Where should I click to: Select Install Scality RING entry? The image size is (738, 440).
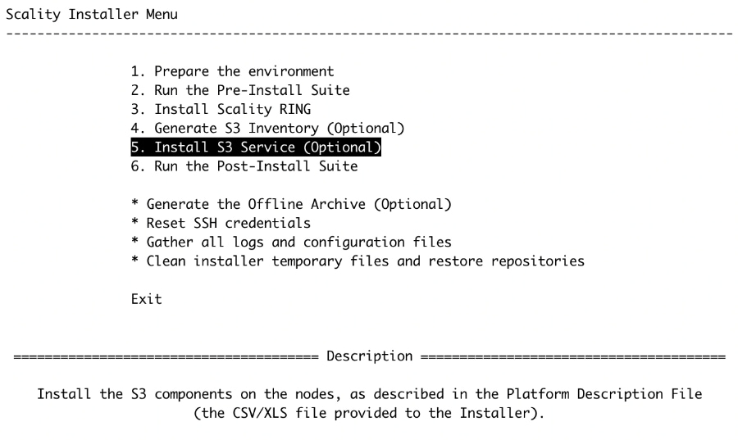coord(221,109)
